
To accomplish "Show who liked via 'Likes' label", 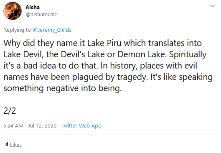I will tap(16, 145).
